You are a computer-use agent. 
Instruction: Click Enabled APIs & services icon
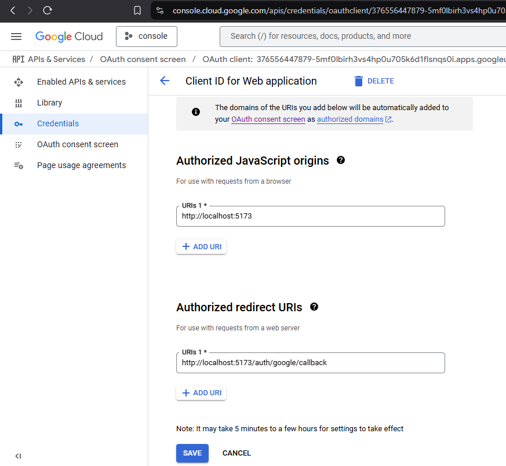click(19, 82)
